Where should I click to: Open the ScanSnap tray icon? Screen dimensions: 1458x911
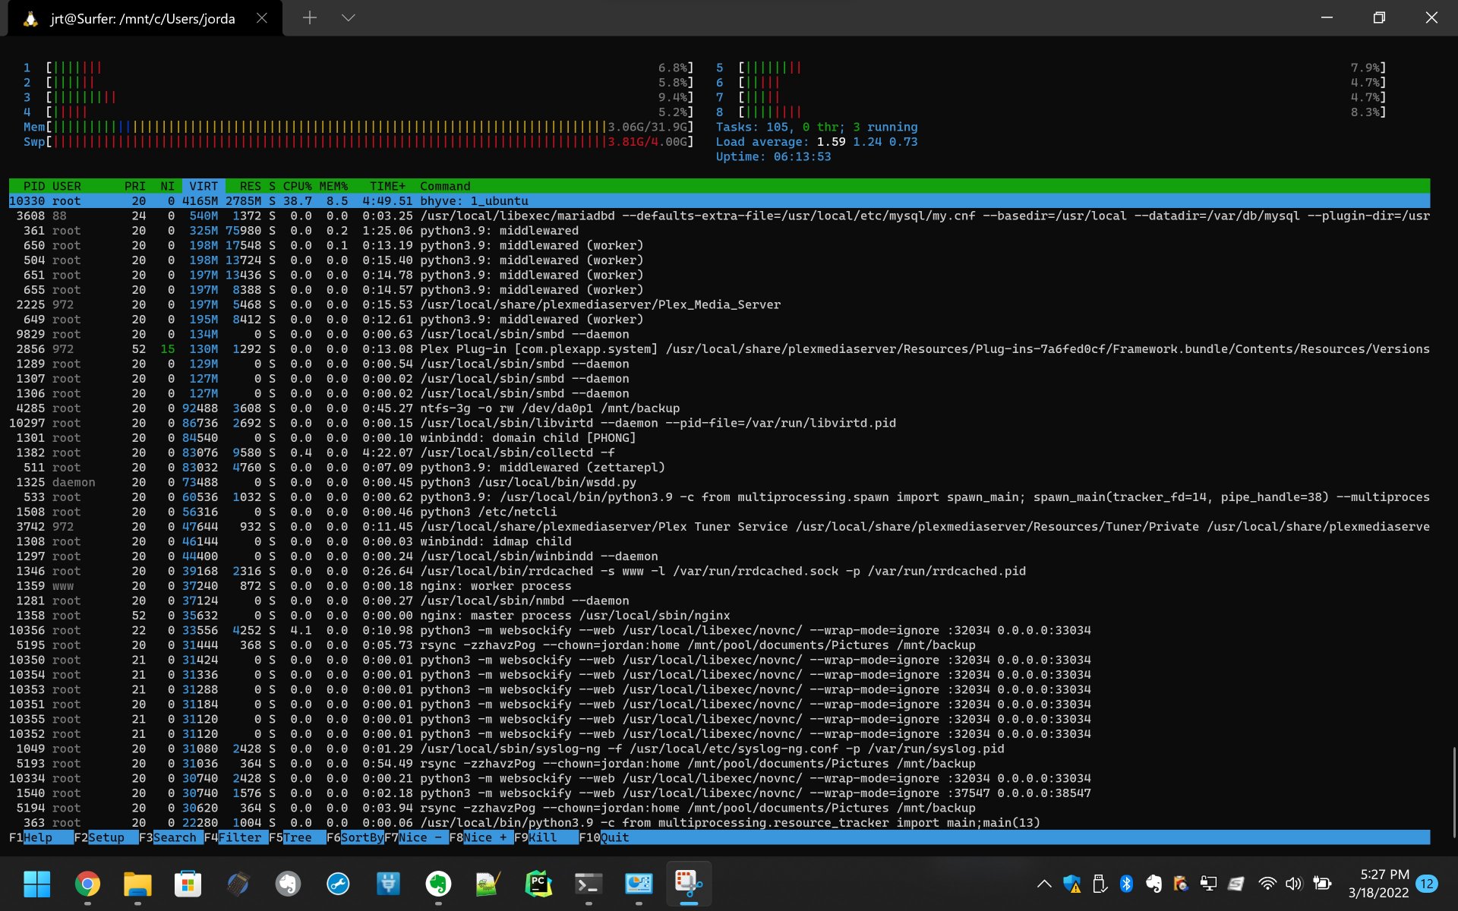pos(1236,884)
